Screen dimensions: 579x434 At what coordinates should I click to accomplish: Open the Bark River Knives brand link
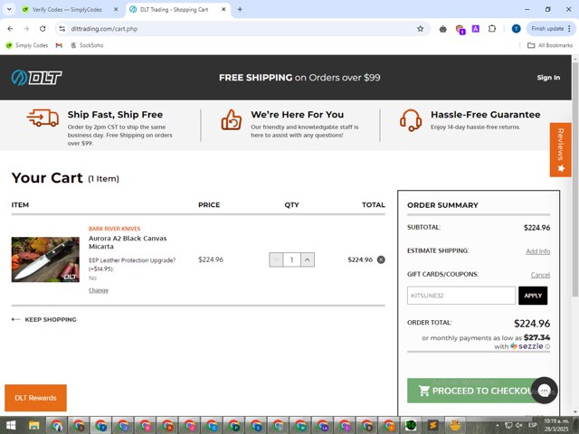tap(115, 229)
